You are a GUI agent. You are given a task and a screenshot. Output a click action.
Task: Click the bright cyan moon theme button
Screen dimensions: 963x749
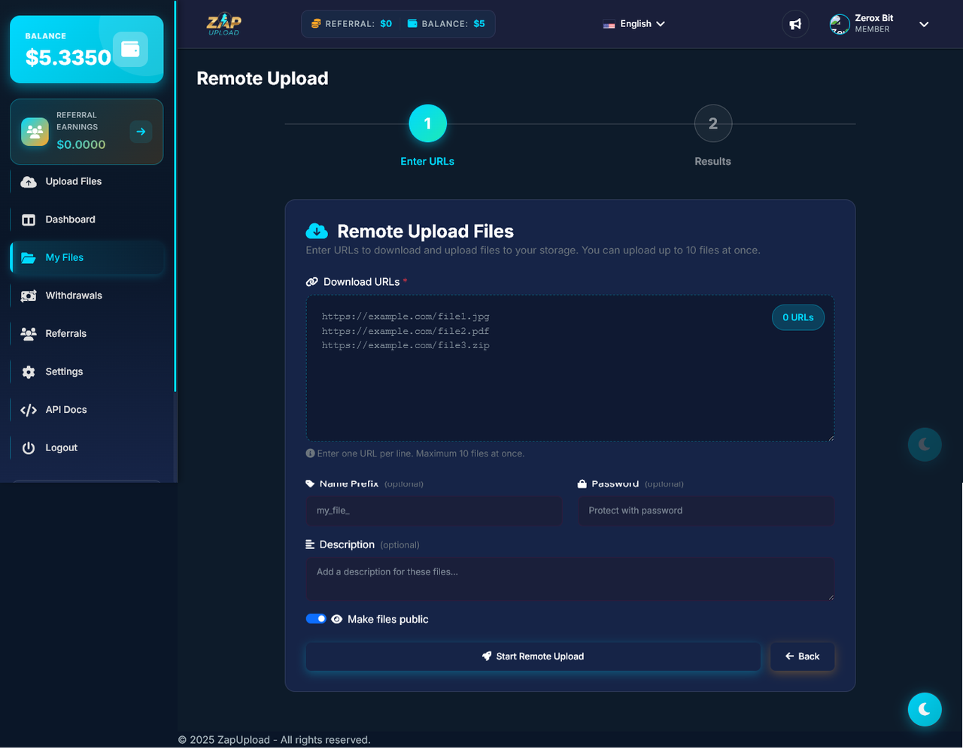[925, 709]
